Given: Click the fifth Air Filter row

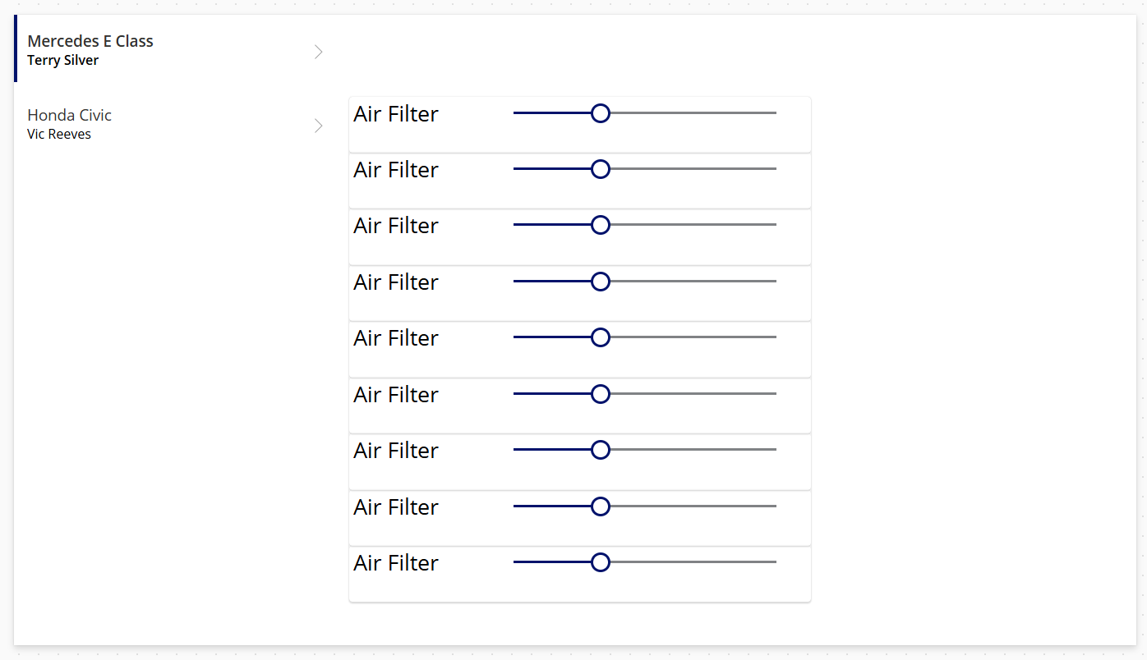Looking at the screenshot, I should pos(579,349).
